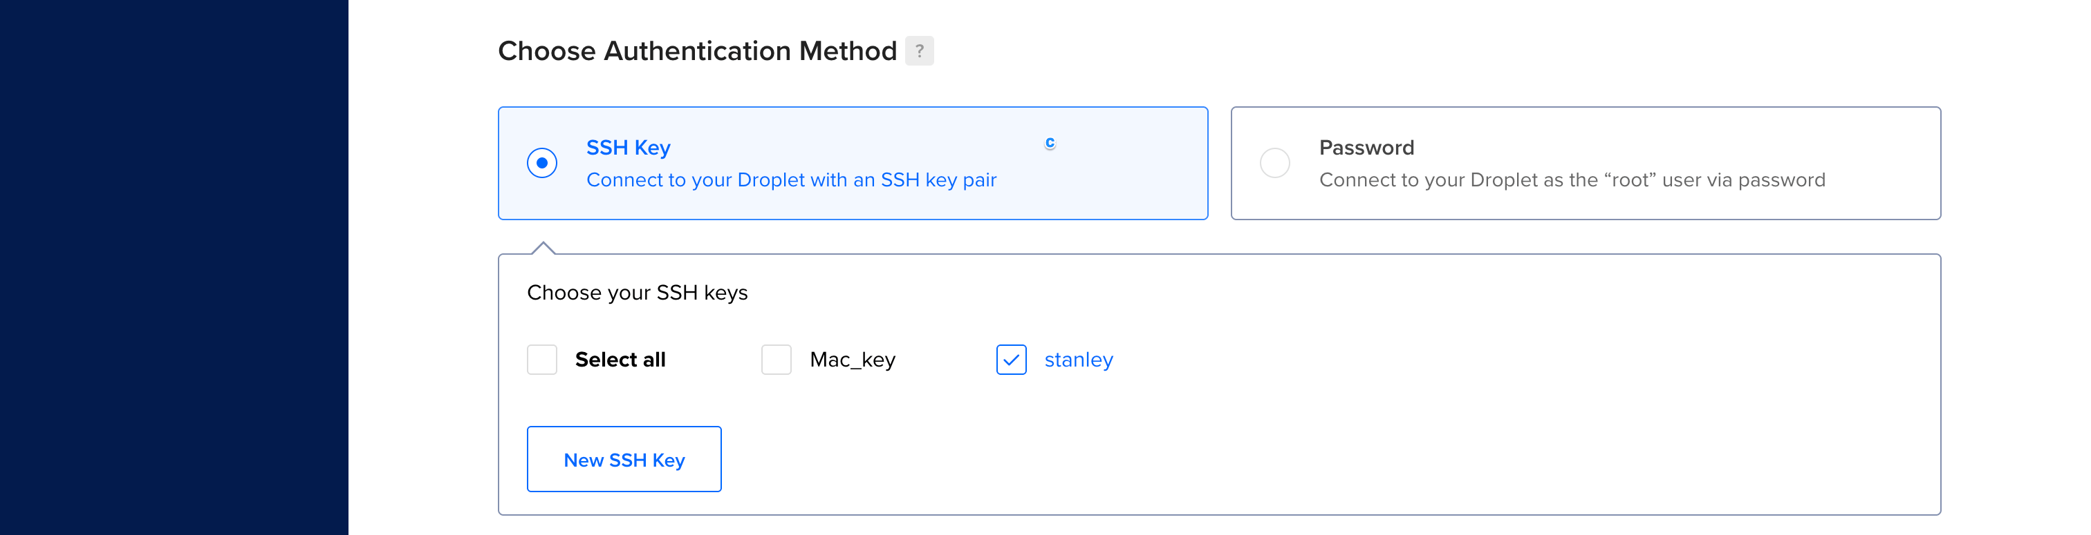
Task: Click the empty Password radio circle
Action: tap(1274, 163)
